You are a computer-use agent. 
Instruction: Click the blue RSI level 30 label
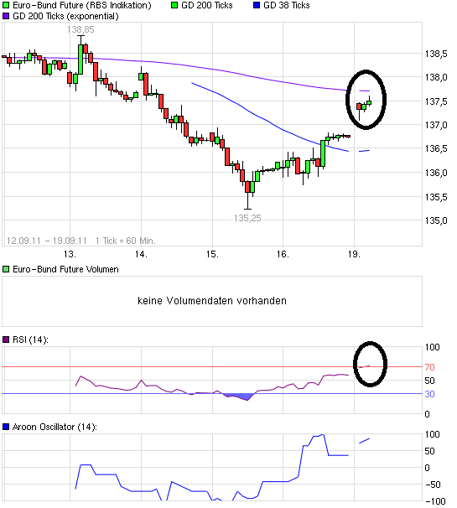(x=430, y=394)
